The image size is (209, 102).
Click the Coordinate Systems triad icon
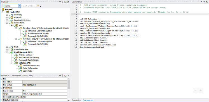click(12, 20)
